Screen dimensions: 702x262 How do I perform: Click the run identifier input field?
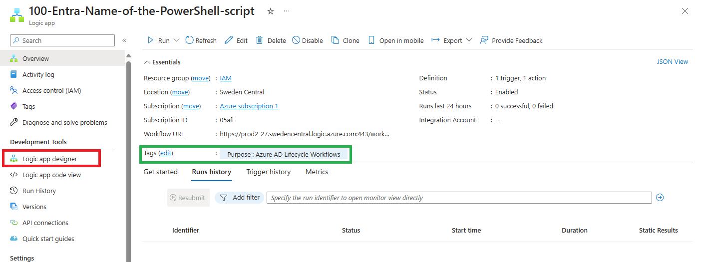459,198
